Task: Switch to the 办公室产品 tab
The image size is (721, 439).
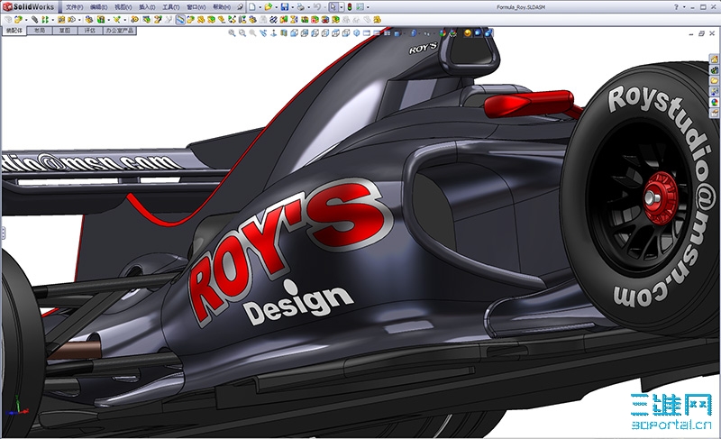Action: (119, 31)
